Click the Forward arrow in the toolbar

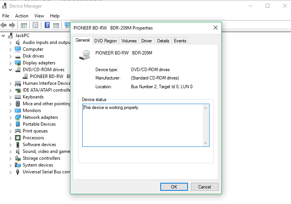pos(12,25)
